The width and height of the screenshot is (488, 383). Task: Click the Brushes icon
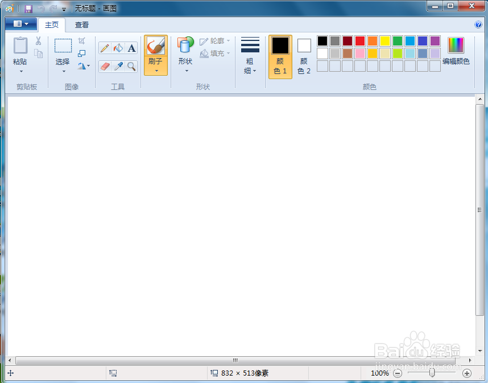(156, 46)
